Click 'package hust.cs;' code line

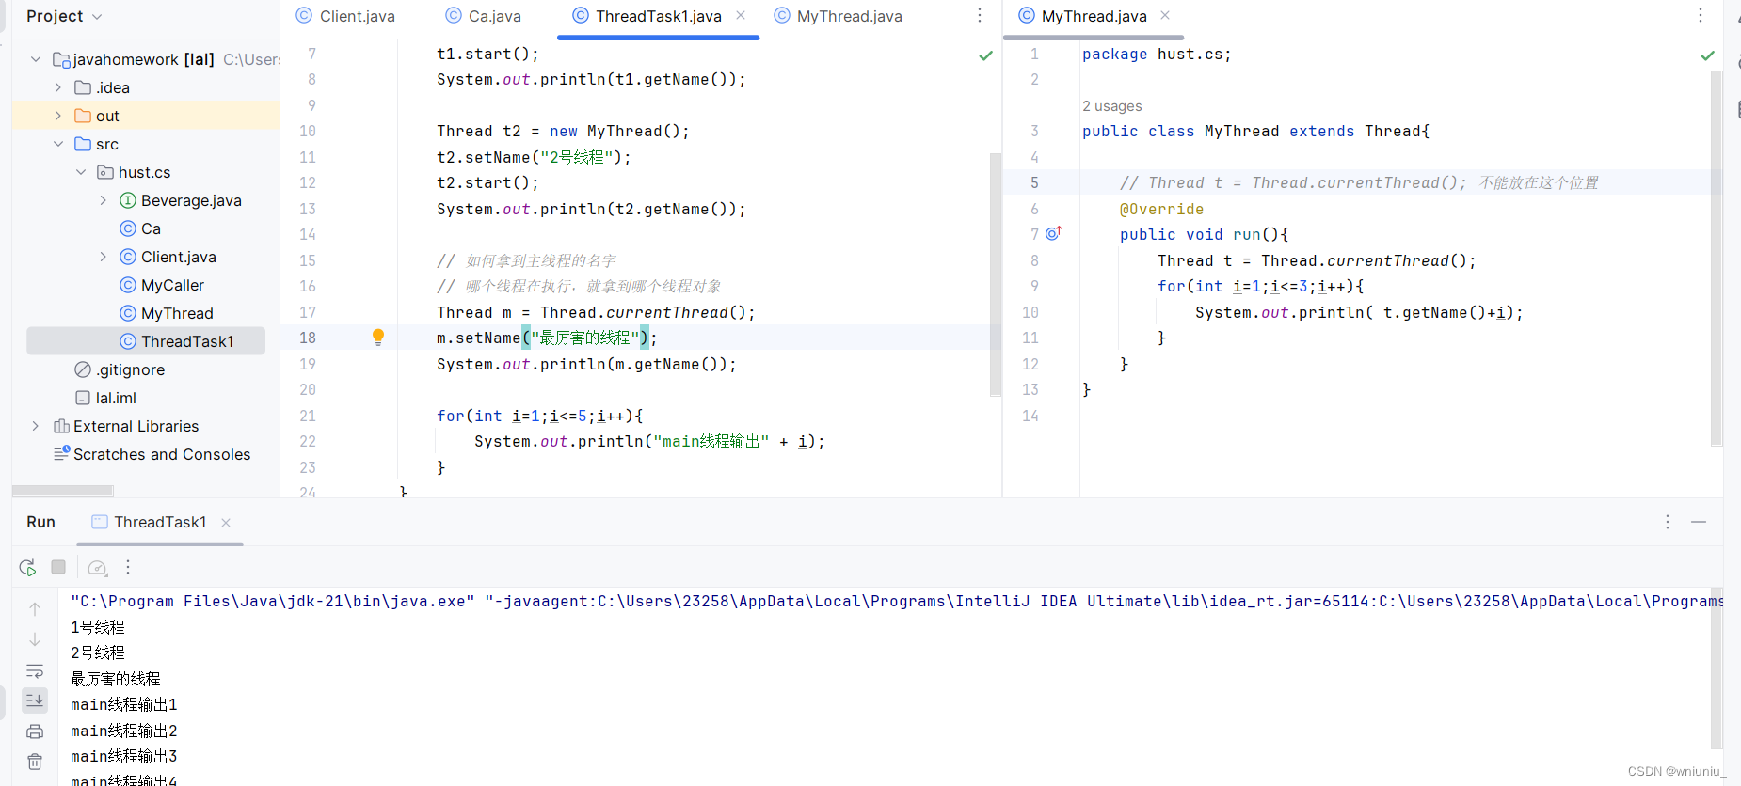coord(1157,55)
